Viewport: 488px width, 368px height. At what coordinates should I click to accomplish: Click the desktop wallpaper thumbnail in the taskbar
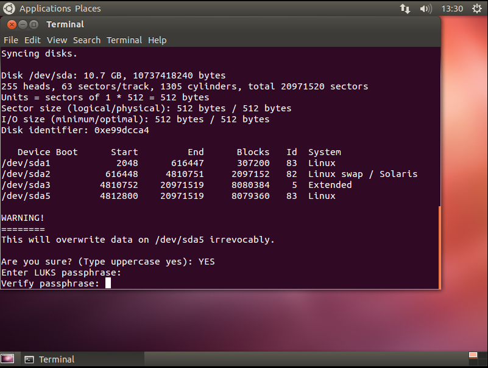8,359
